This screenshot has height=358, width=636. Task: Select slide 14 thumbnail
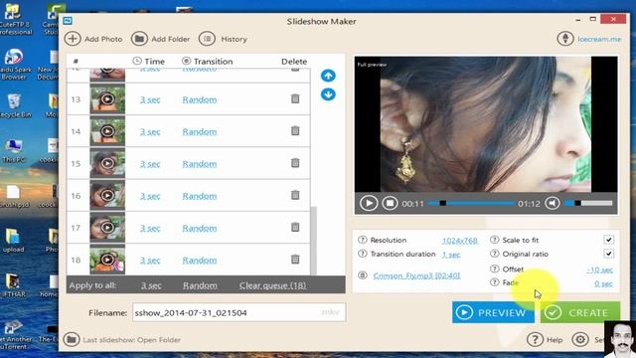[107, 131]
